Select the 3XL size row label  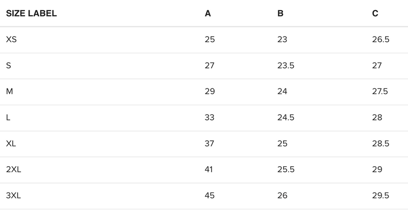(14, 196)
